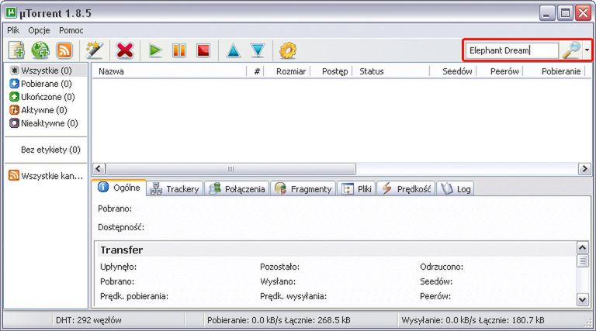
Task: Click the search magnifier icon
Action: 571,50
